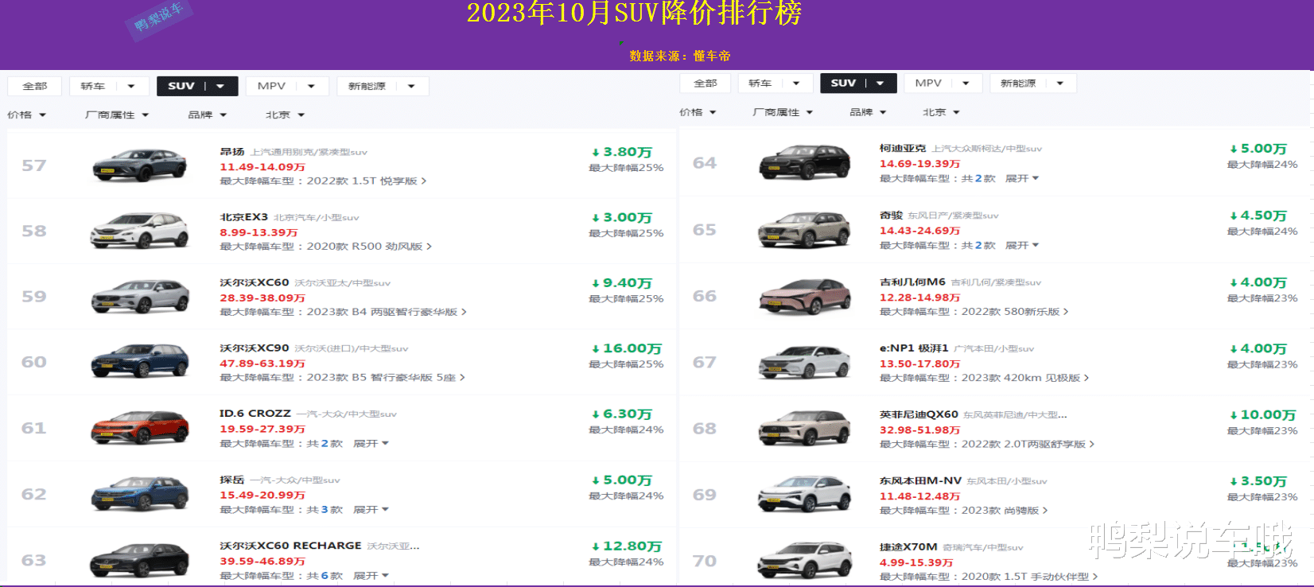
Task: Select the 全部 tab in left panel
Action: (34, 86)
